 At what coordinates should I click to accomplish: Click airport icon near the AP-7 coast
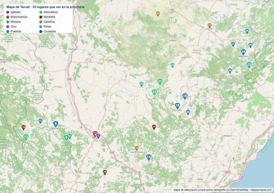pyautogui.click(x=233, y=158)
